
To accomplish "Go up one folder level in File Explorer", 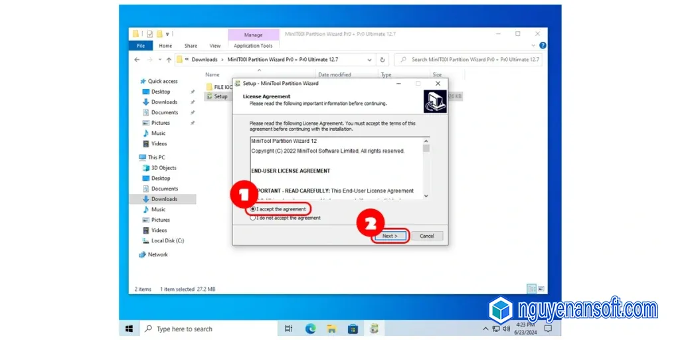I will pyautogui.click(x=169, y=60).
